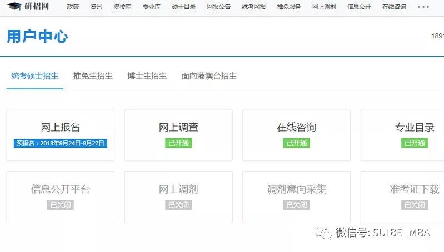Open the 网上报名 registration card
Image resolution: width=444 pixels, height=252 pixels.
[60, 135]
